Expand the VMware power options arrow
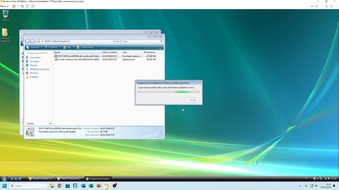339x190 pixels. click(17, 6)
